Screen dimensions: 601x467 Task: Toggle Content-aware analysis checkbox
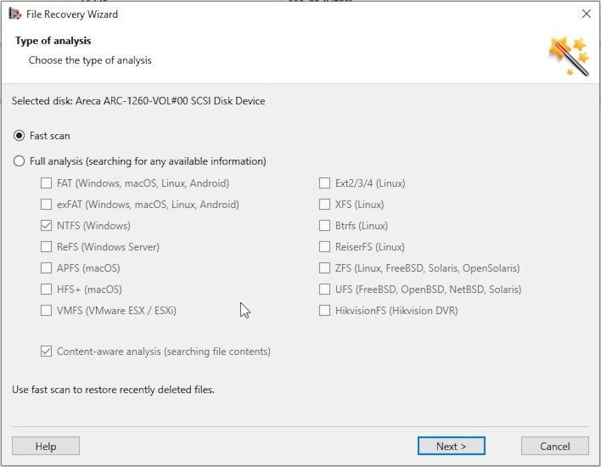coord(47,352)
